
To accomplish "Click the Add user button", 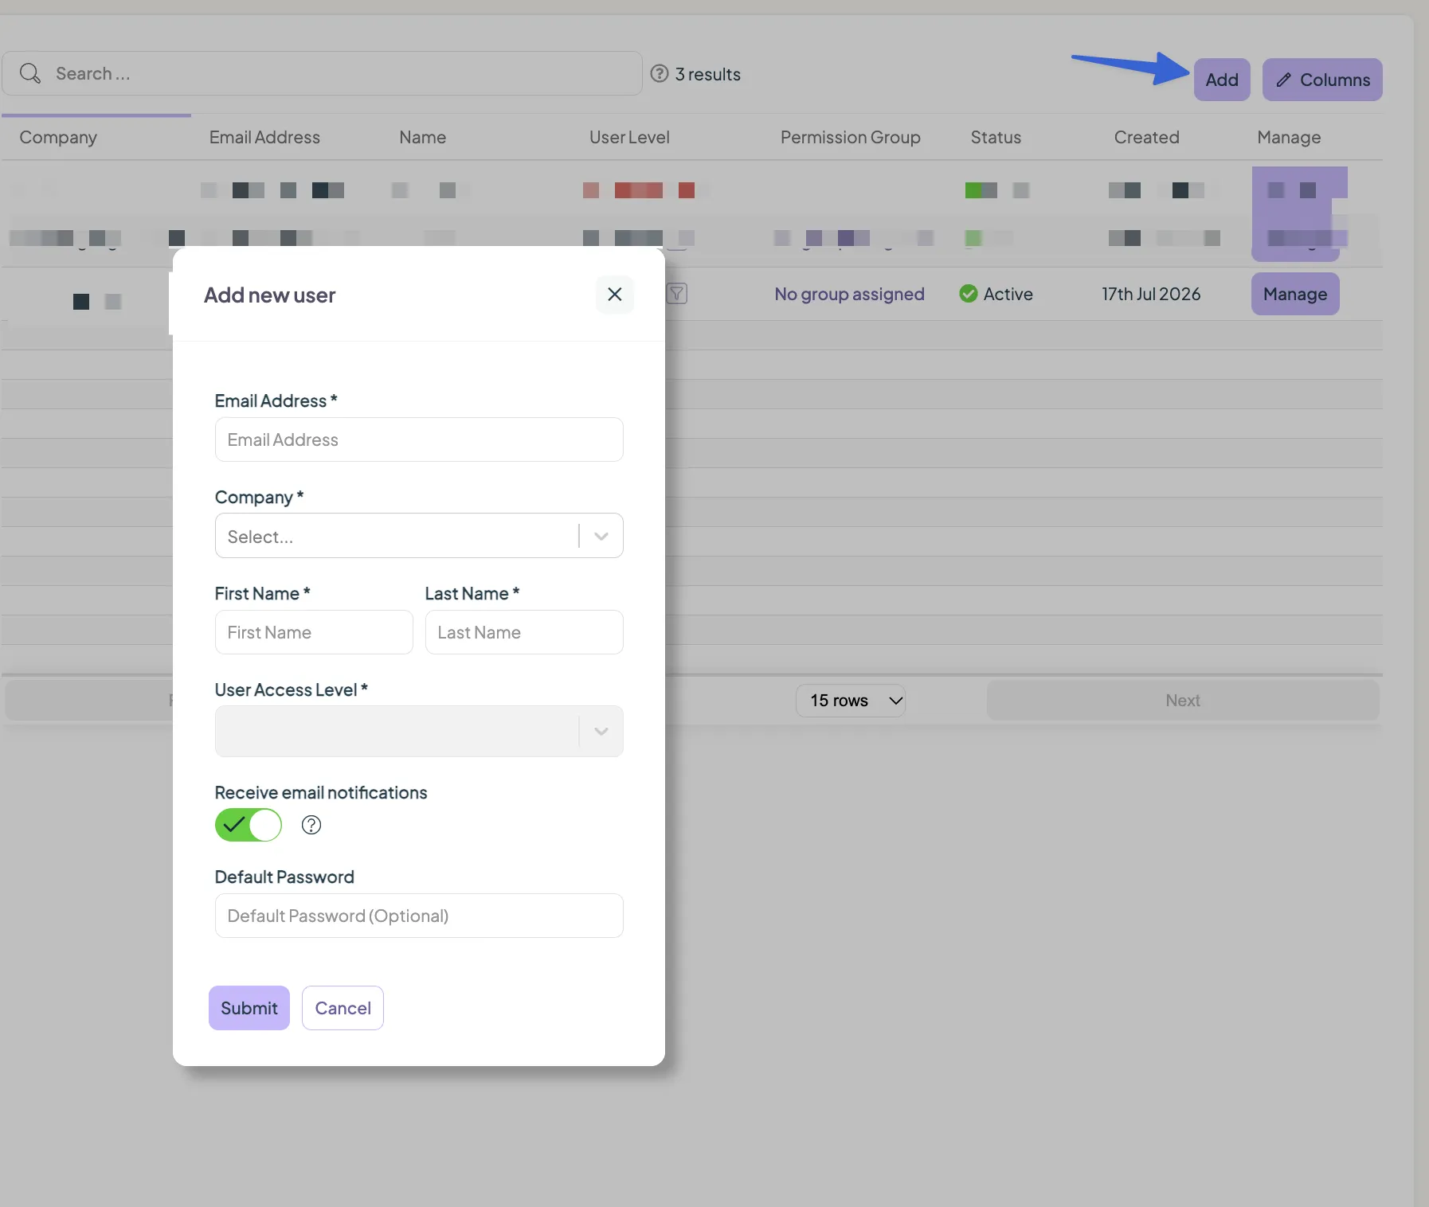I will [1222, 80].
